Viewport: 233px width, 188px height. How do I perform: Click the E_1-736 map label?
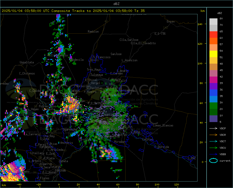click(x=160, y=34)
